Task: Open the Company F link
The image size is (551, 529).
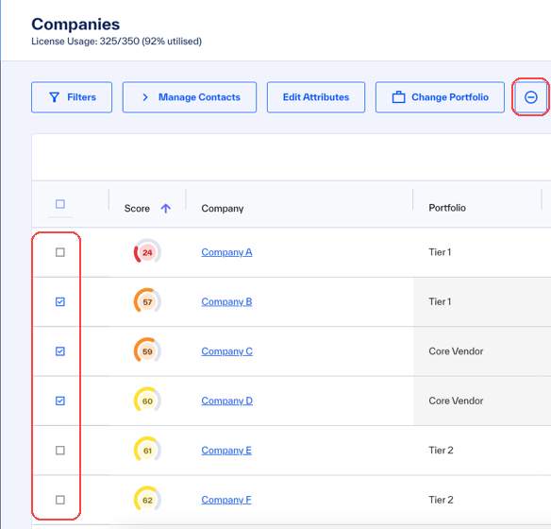Action: click(226, 500)
